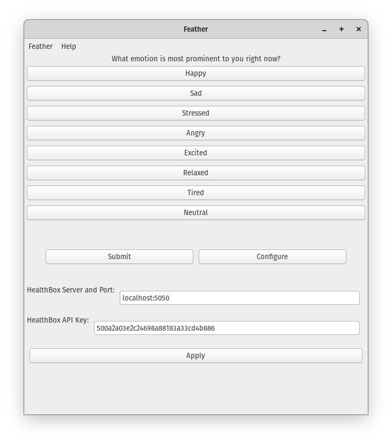Focus the HealthBox API Key field
The width and height of the screenshot is (392, 443).
click(227, 328)
